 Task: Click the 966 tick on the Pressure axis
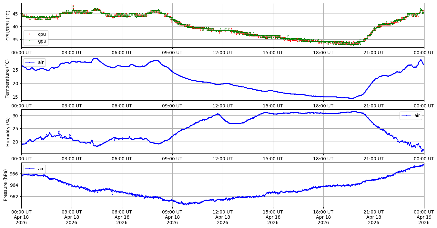click(x=15, y=174)
